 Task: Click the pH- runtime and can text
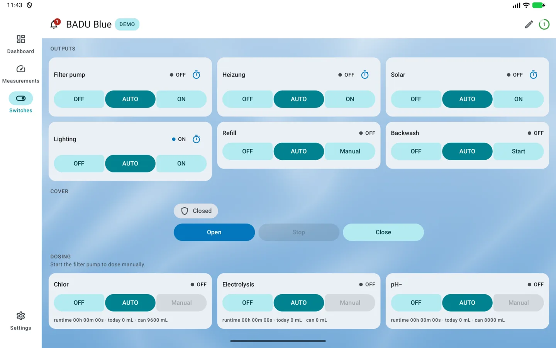coord(448,320)
